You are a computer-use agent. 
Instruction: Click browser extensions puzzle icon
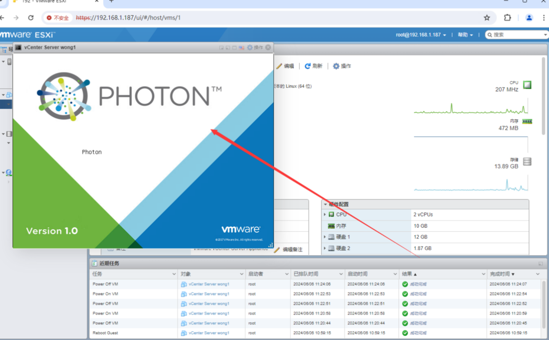point(507,17)
